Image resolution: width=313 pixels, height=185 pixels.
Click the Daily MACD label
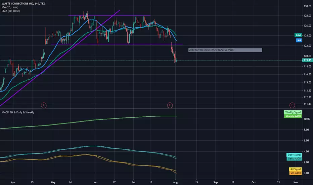point(294,158)
